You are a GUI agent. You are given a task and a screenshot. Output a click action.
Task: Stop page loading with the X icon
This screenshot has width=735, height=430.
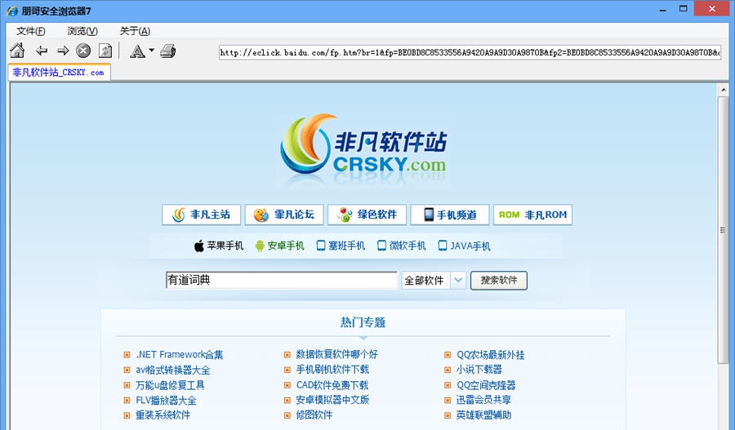coord(83,51)
